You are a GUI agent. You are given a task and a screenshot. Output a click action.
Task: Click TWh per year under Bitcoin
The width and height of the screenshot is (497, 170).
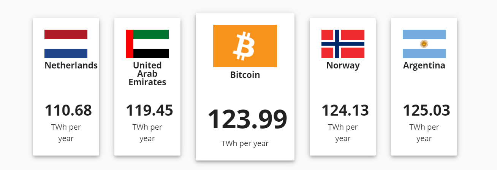tap(245, 144)
